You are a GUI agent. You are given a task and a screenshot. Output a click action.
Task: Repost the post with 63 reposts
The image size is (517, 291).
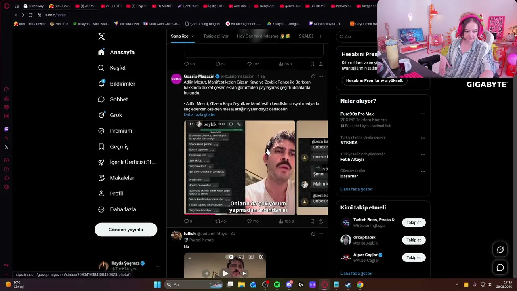[x=220, y=64]
